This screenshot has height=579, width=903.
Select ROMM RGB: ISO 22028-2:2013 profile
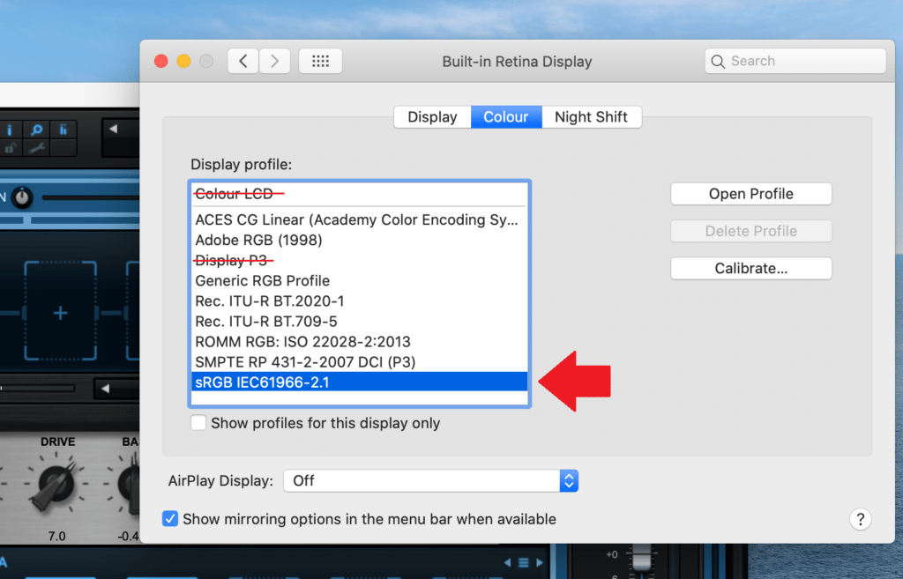[x=360, y=342]
